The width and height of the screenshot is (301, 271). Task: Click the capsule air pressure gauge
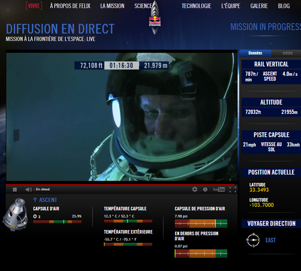pyautogui.click(x=201, y=223)
